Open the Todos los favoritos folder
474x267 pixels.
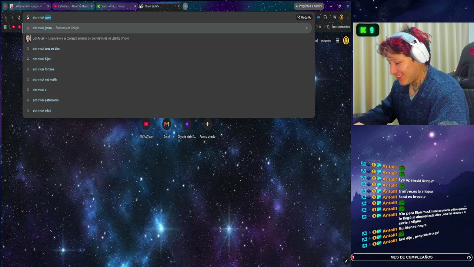click(338, 27)
